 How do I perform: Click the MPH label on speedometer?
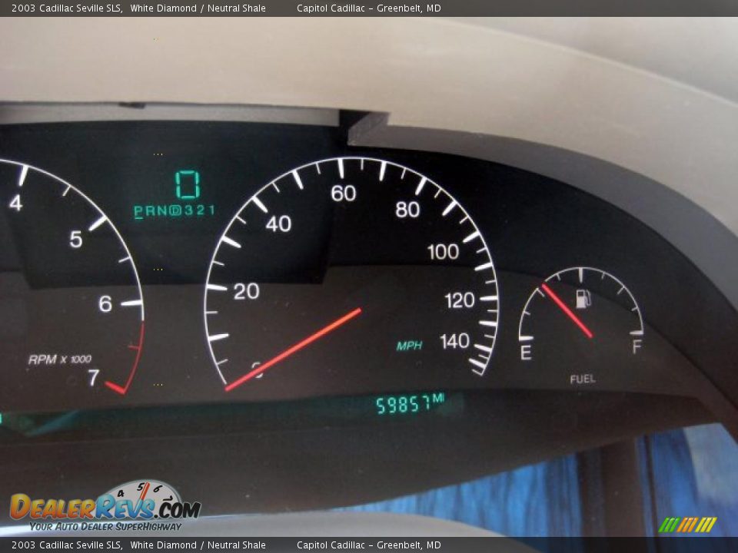pyautogui.click(x=409, y=346)
